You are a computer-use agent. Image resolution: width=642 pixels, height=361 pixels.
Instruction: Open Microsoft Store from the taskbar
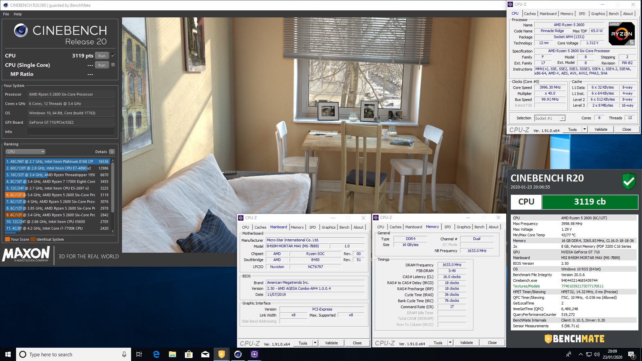[x=189, y=354]
